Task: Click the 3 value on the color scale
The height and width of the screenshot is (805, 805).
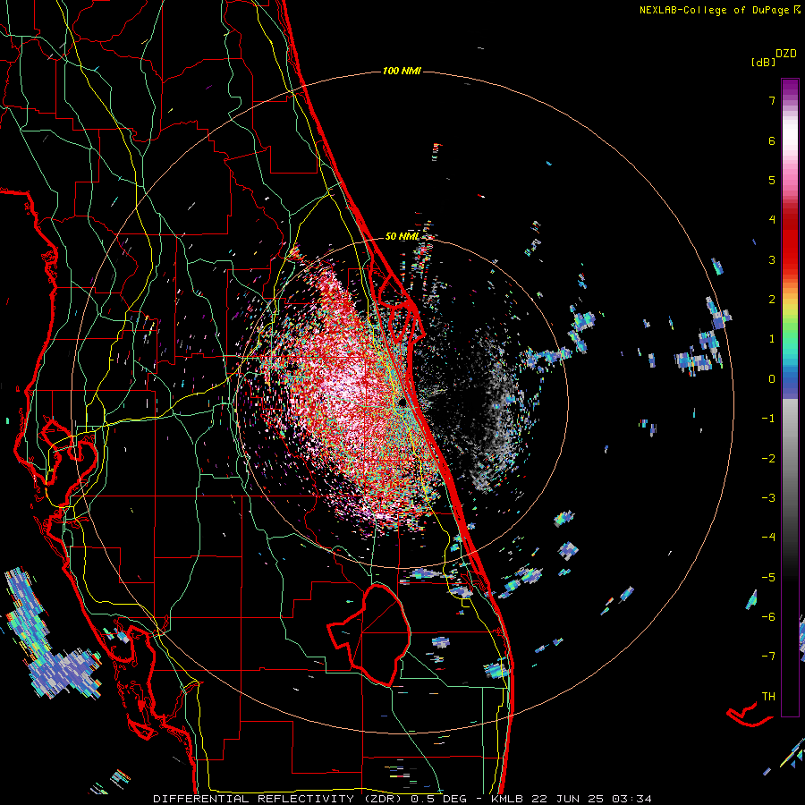Action: (772, 259)
